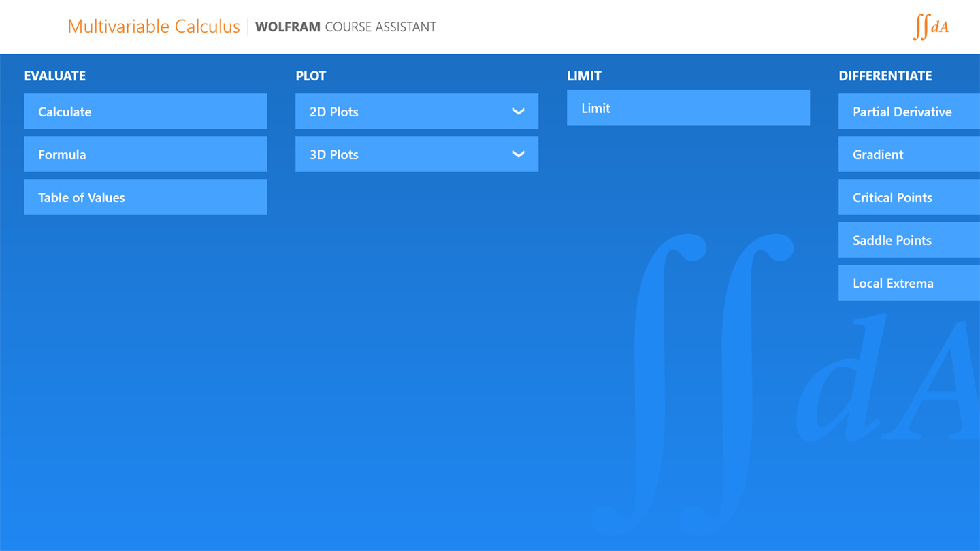Image resolution: width=980 pixels, height=551 pixels.
Task: Click the DIFFERENTIATE section heading
Action: (x=885, y=76)
